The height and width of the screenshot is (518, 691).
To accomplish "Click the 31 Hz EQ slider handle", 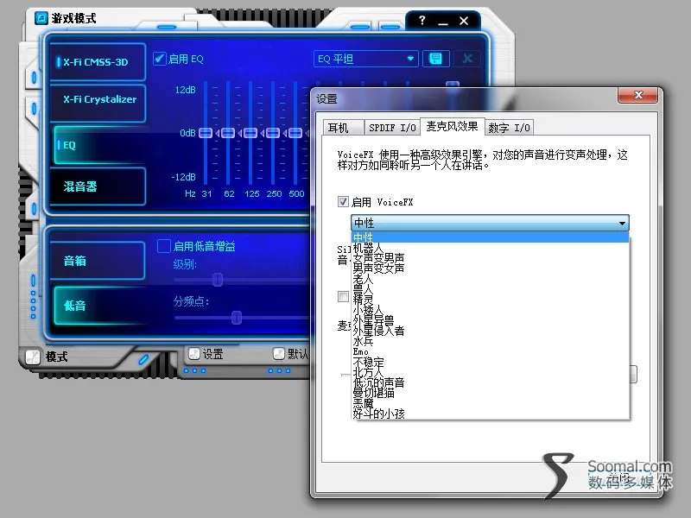I will pos(206,133).
